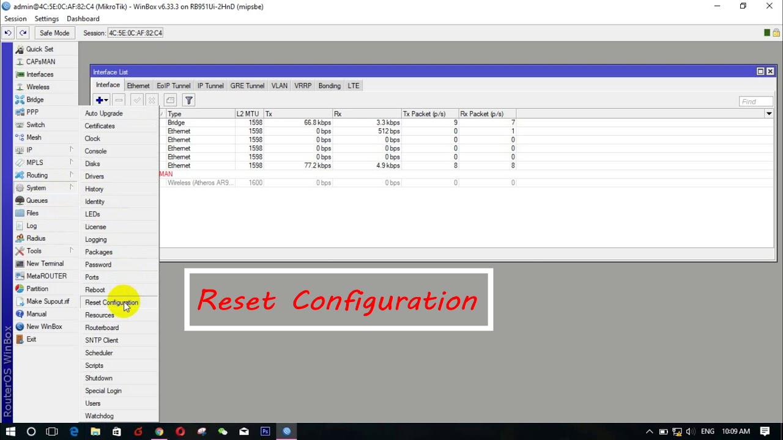Click the Undo arrow in toolbar
783x440 pixels.
8,33
